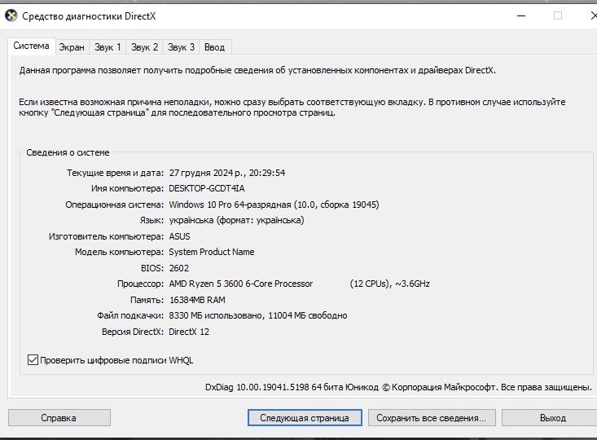The height and width of the screenshot is (440, 597).
Task: Open the Экран tab
Action: (x=72, y=47)
